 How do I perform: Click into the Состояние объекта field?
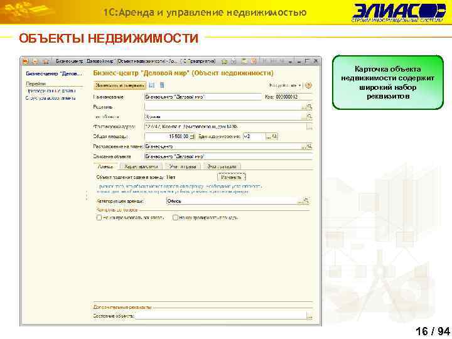pyautogui.click(x=221, y=316)
